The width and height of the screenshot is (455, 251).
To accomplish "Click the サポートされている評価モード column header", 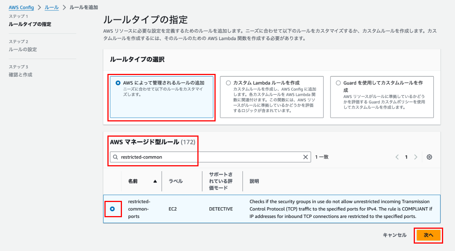I will 221,181.
